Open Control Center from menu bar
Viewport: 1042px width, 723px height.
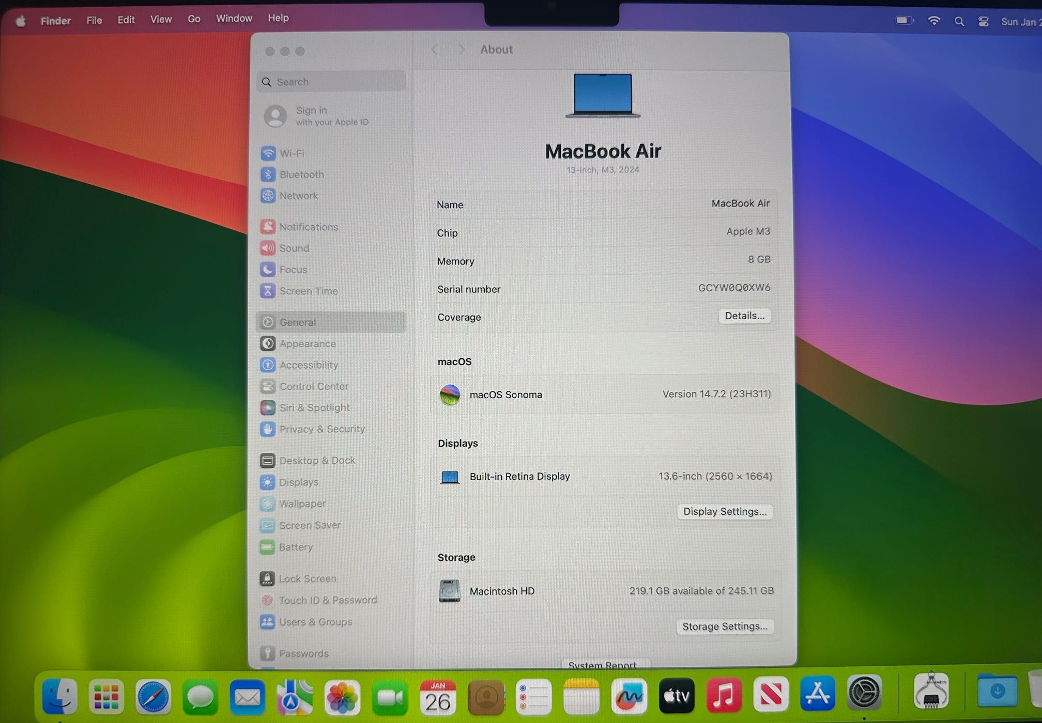(x=983, y=21)
